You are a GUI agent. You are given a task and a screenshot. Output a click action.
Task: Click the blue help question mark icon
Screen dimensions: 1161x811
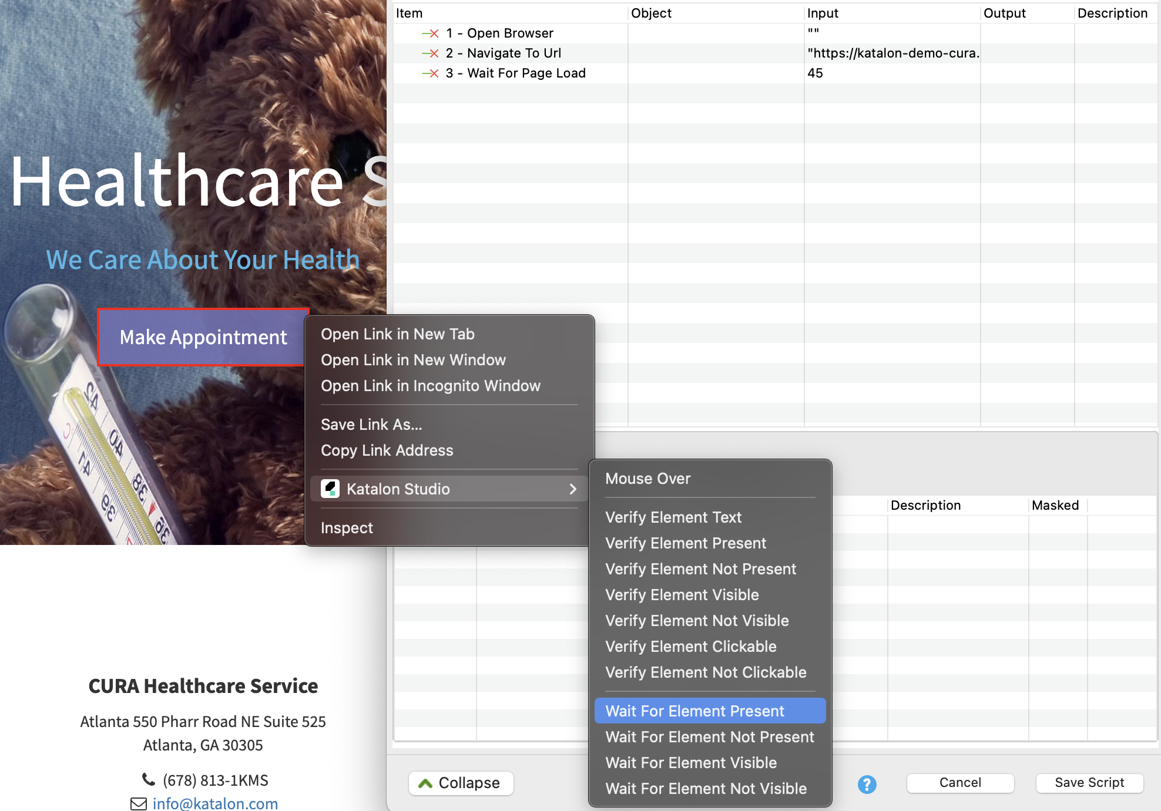coord(867,784)
